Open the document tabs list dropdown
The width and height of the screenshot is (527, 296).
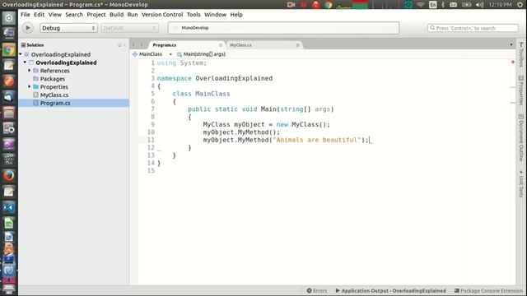pyautogui.click(x=511, y=44)
